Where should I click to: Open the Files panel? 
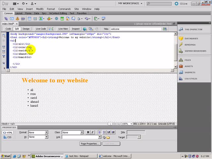pyautogui.click(x=187, y=60)
